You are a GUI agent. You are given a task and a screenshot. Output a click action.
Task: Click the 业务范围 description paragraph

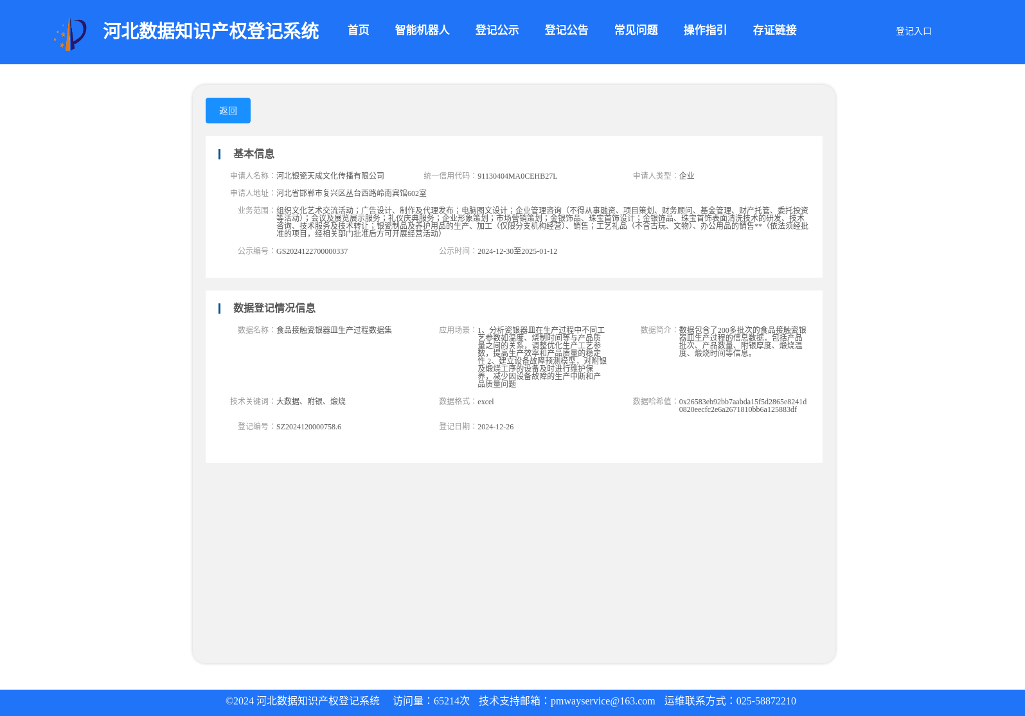pos(542,222)
